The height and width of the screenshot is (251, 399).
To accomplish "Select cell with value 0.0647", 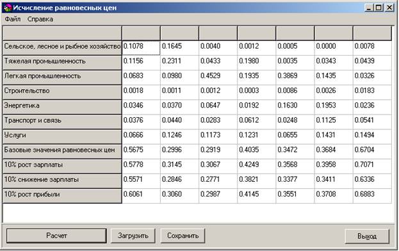I will (x=218, y=107).
